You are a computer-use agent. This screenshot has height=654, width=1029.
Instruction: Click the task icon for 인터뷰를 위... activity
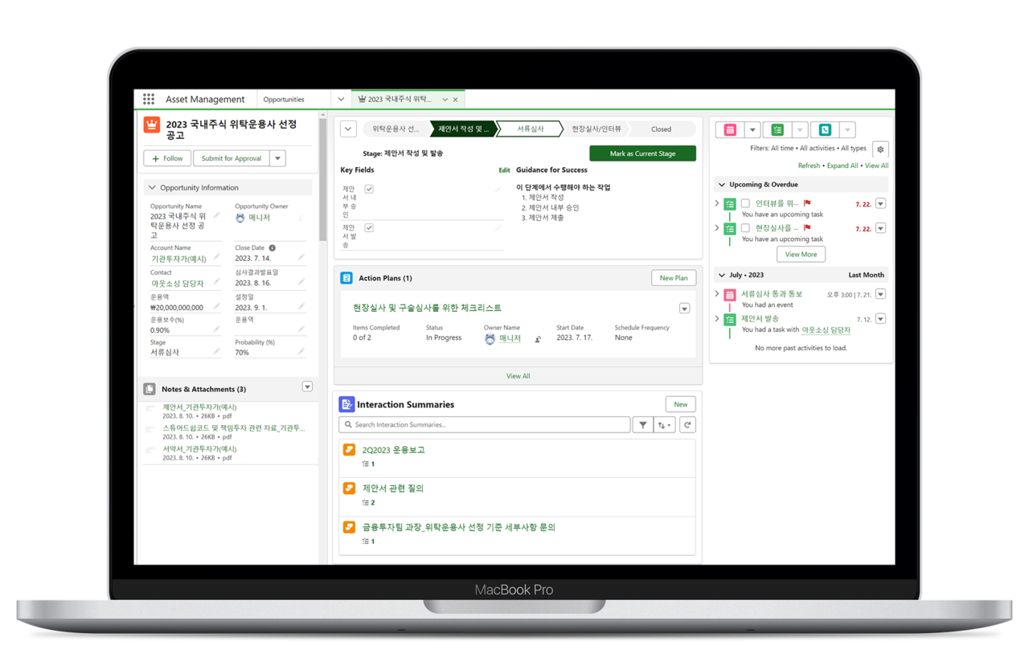pyautogui.click(x=730, y=204)
